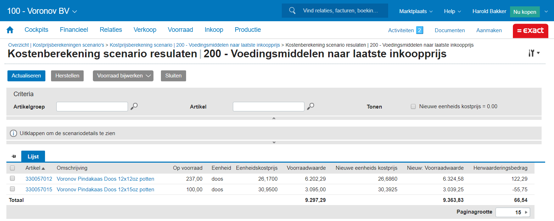Open Kostprijsberekening scenario breadcrumb link

coord(195,45)
